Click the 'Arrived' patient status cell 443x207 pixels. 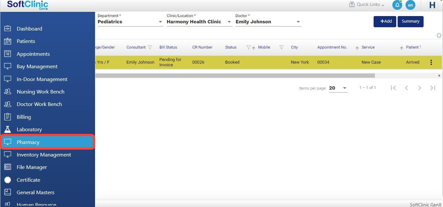413,62
